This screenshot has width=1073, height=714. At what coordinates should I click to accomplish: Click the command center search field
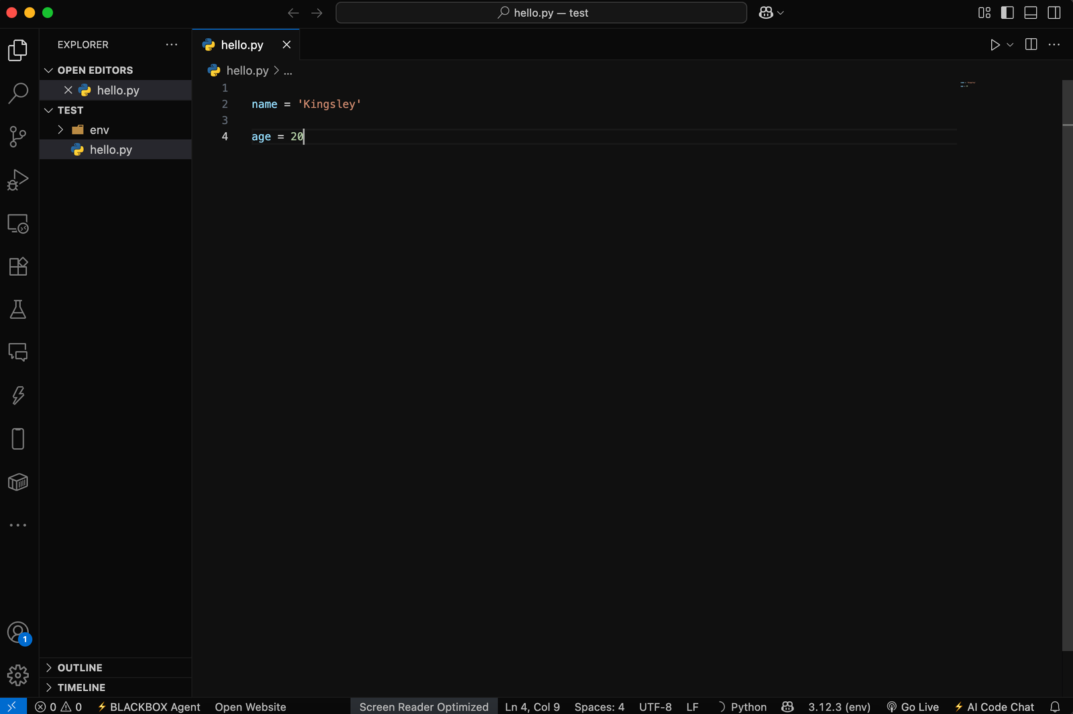pos(541,12)
